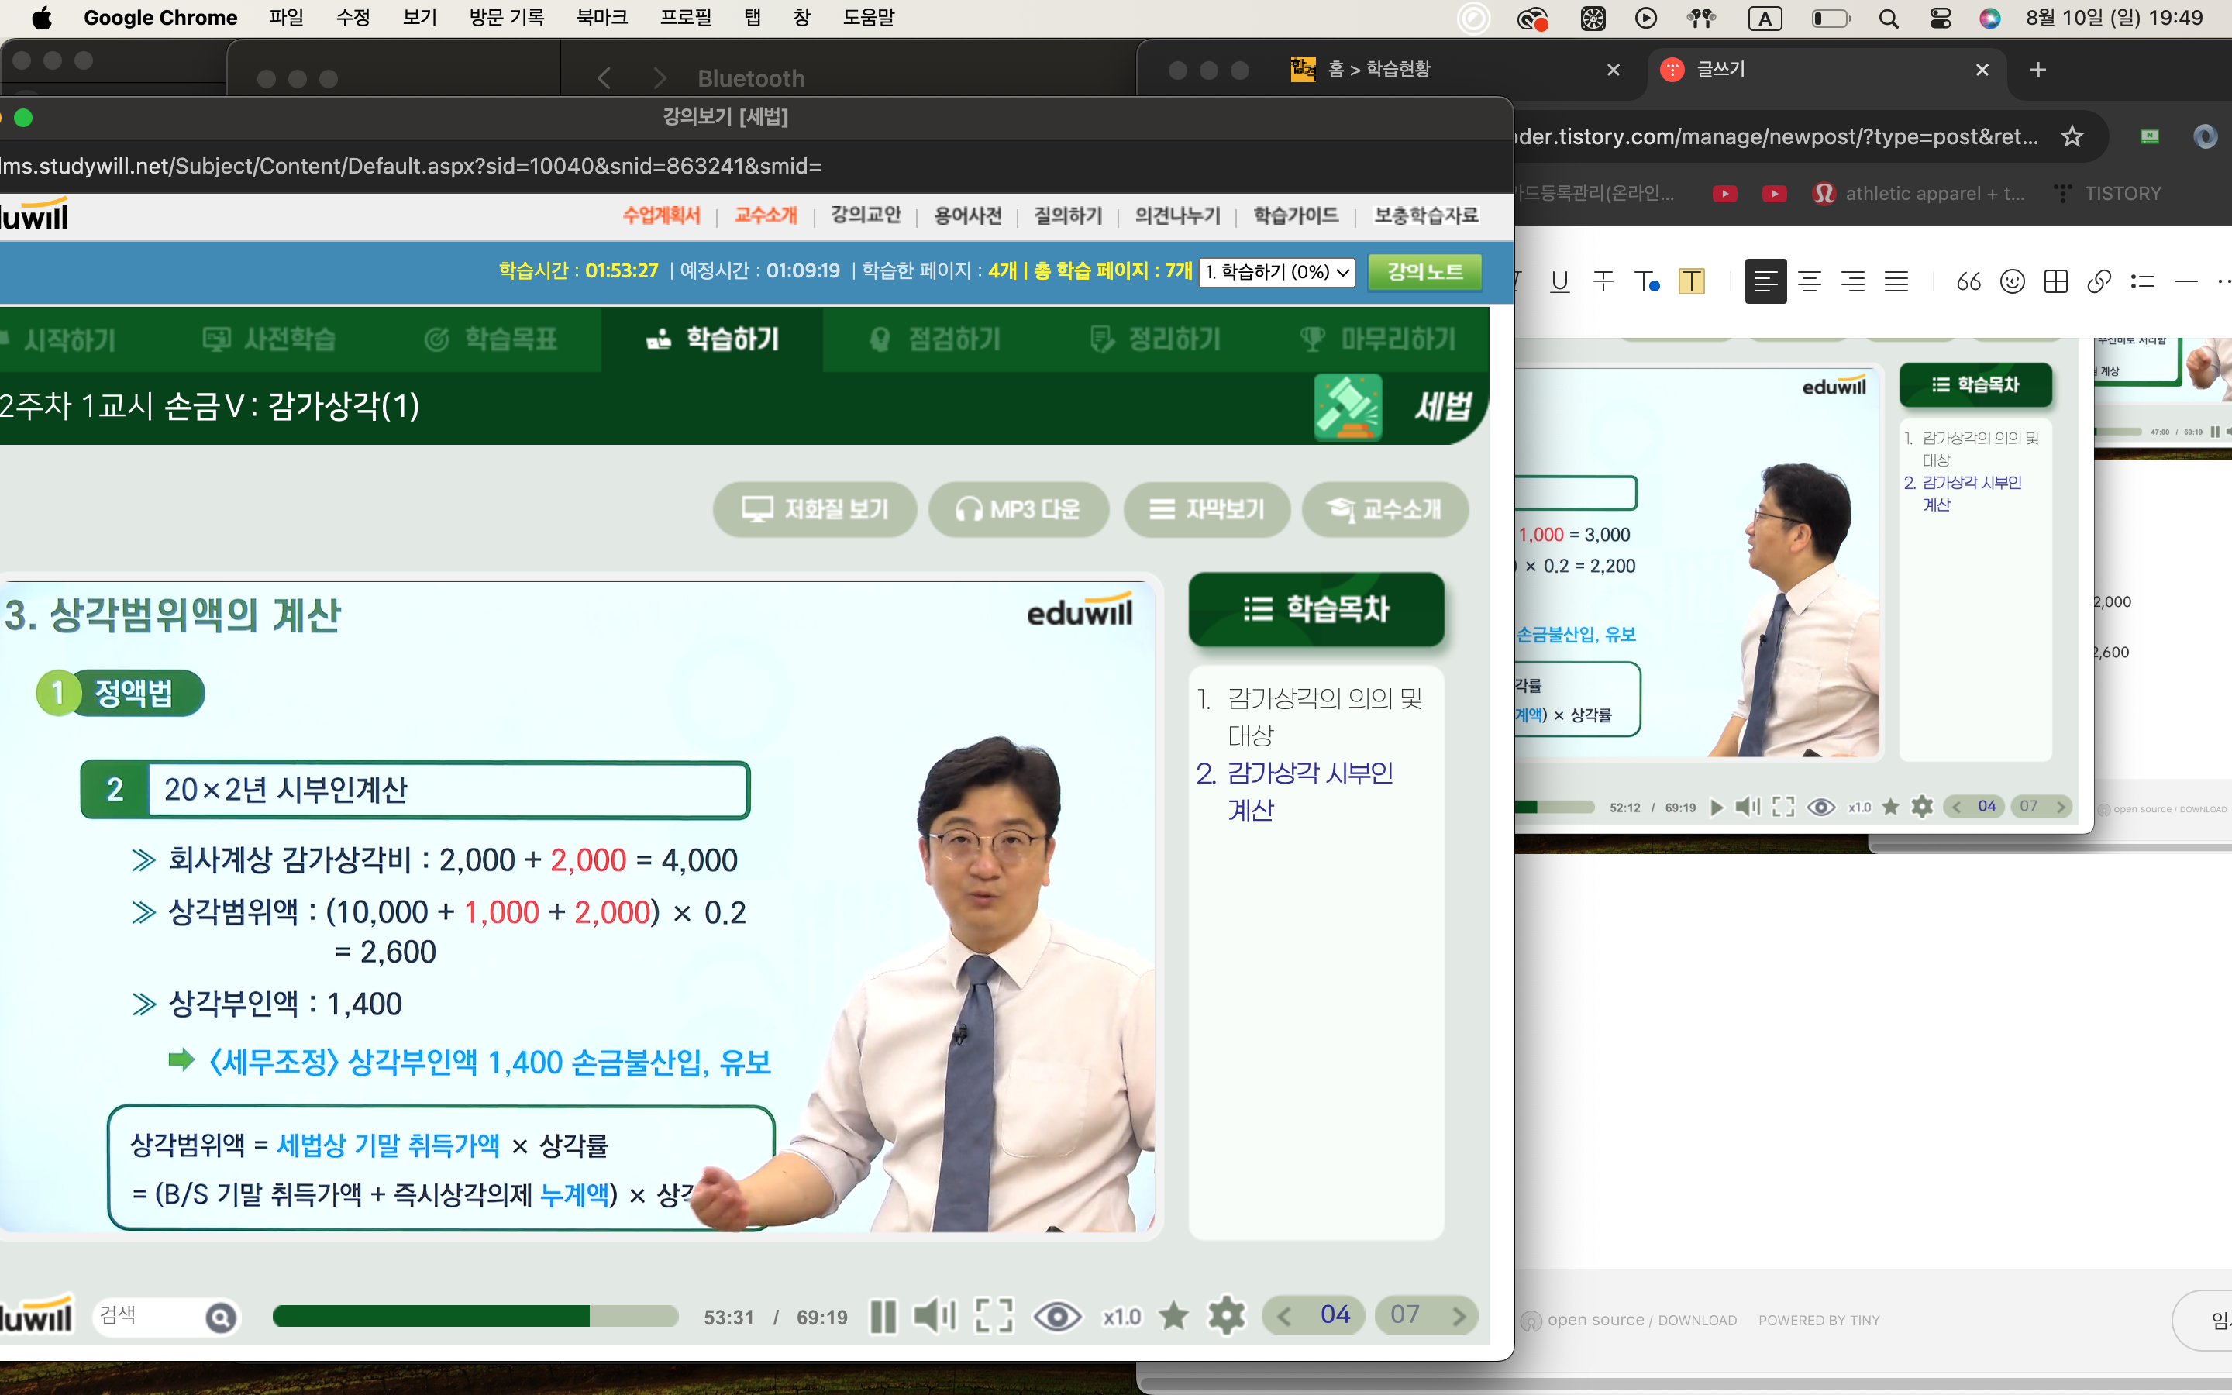Open 교수소개 rounded button under header
The width and height of the screenshot is (2232, 1395).
point(1386,509)
